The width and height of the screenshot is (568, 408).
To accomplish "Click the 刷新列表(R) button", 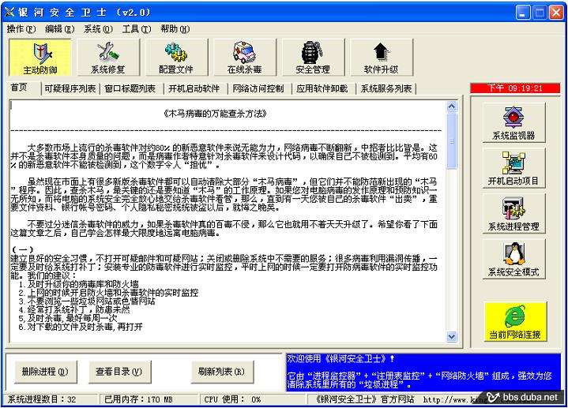I will 222,372.
